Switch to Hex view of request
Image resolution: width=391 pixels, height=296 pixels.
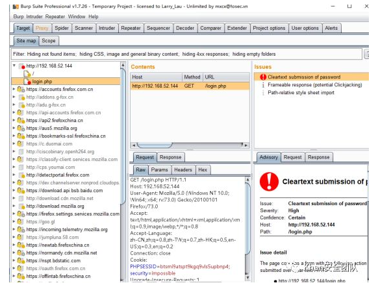point(203,169)
